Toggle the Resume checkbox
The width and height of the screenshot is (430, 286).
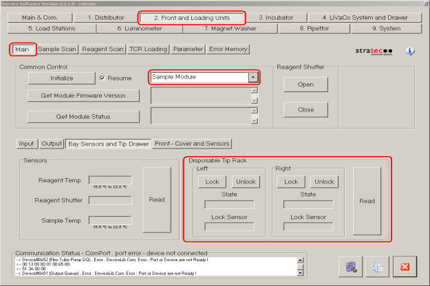pos(103,78)
